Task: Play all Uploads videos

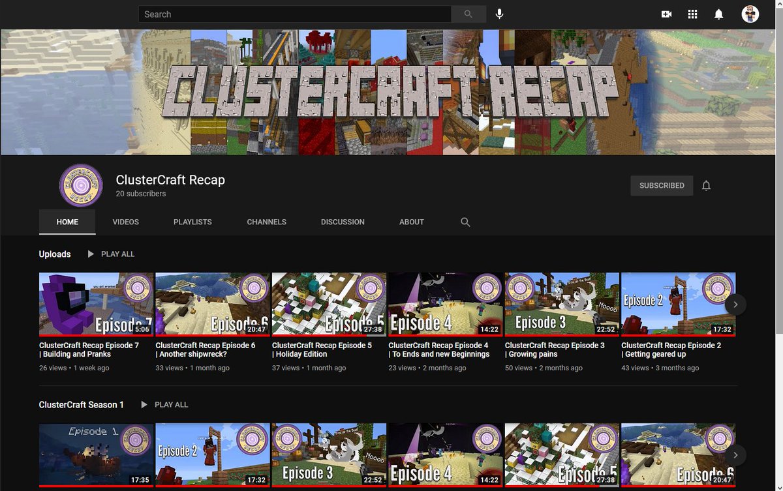Action: click(x=111, y=254)
